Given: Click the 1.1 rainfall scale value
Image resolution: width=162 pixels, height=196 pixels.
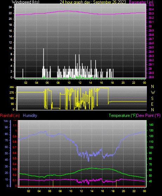Looking at the screenshot, I should (14, 125).
